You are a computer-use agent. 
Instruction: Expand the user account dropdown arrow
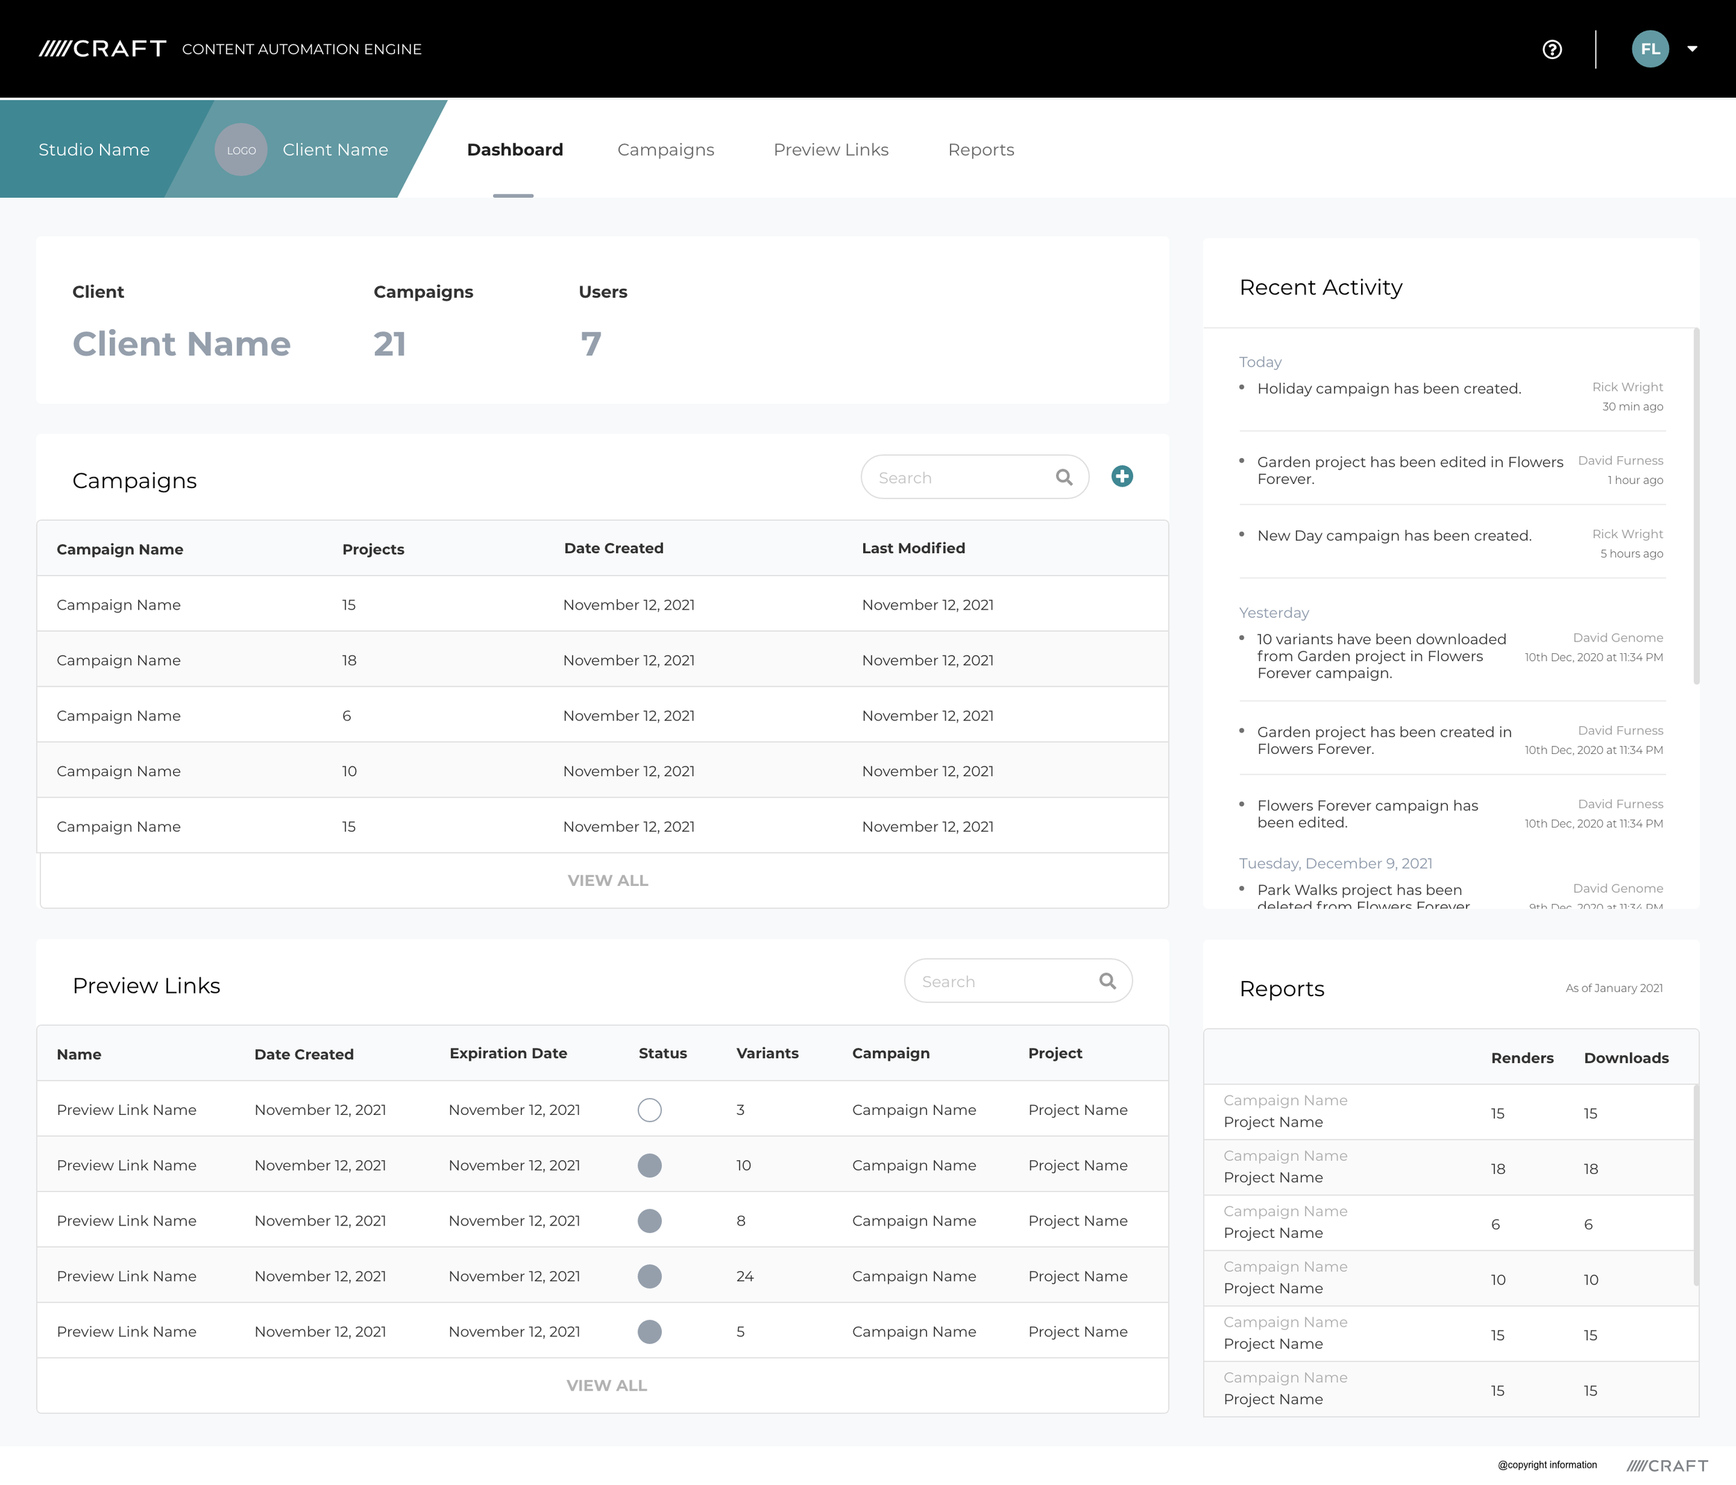pos(1692,49)
